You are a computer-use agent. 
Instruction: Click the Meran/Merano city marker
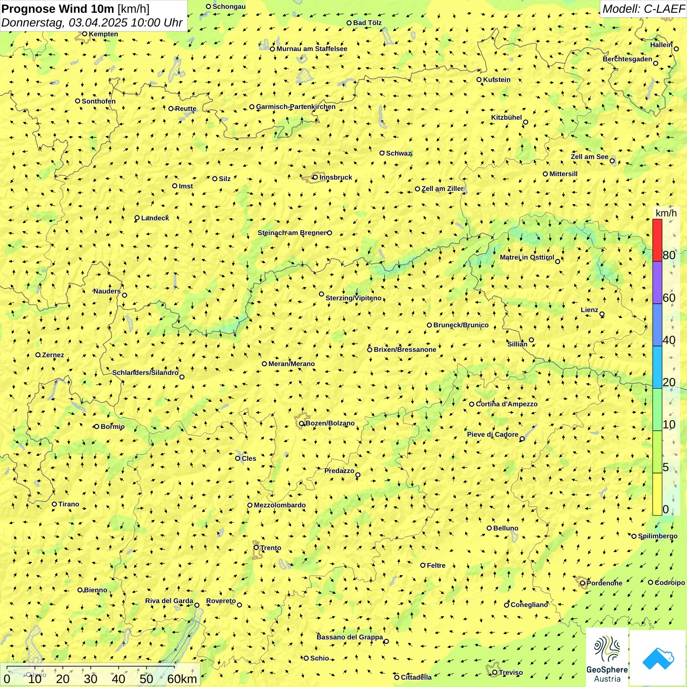tap(264, 364)
